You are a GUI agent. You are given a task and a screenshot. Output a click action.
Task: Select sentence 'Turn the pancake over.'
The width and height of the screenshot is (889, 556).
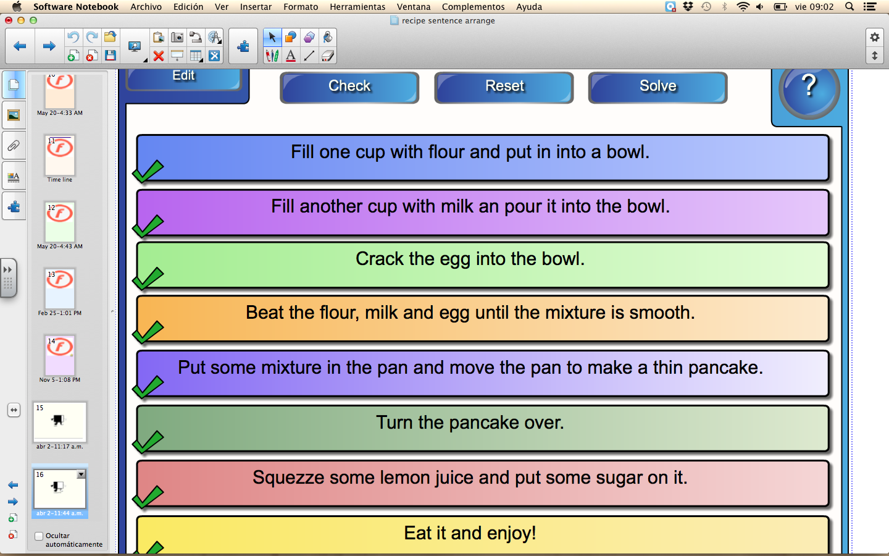482,429
